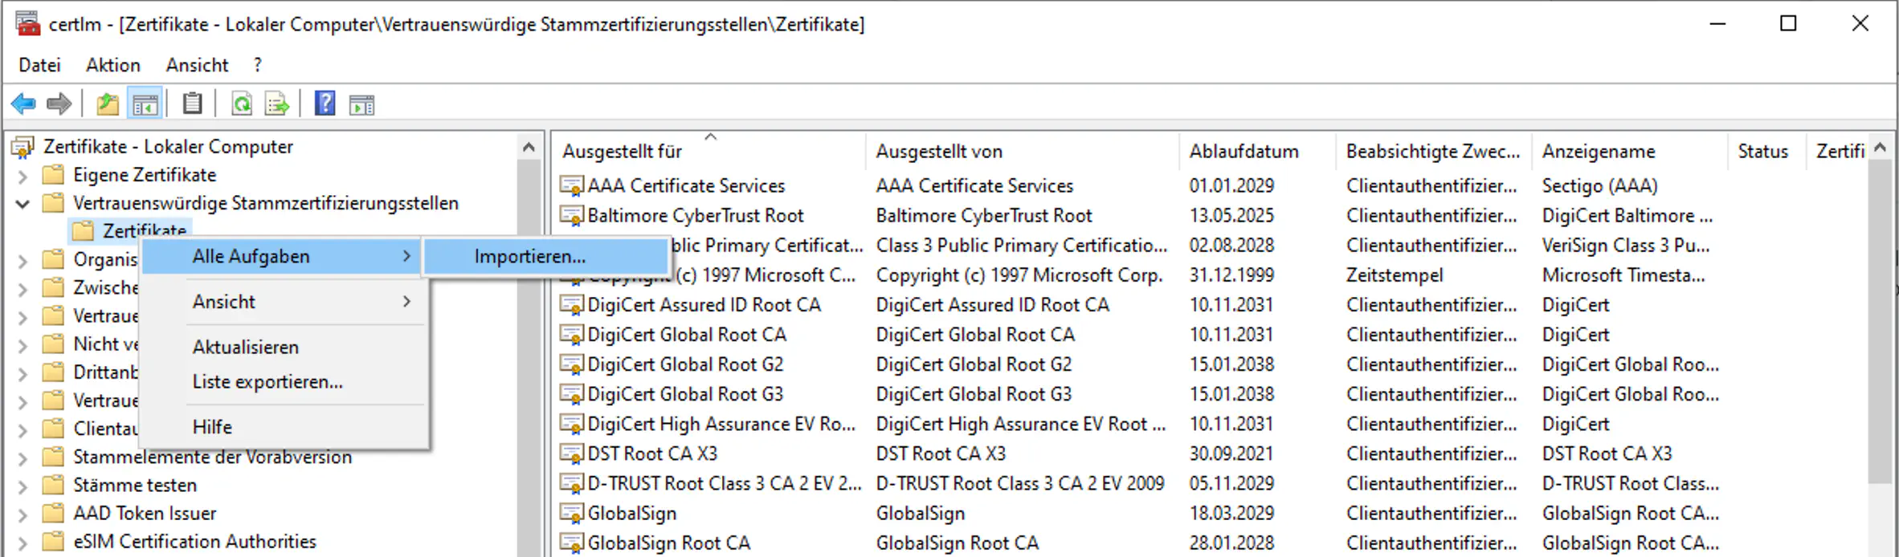Expand the Eigene Zertifikate folder

click(x=22, y=176)
